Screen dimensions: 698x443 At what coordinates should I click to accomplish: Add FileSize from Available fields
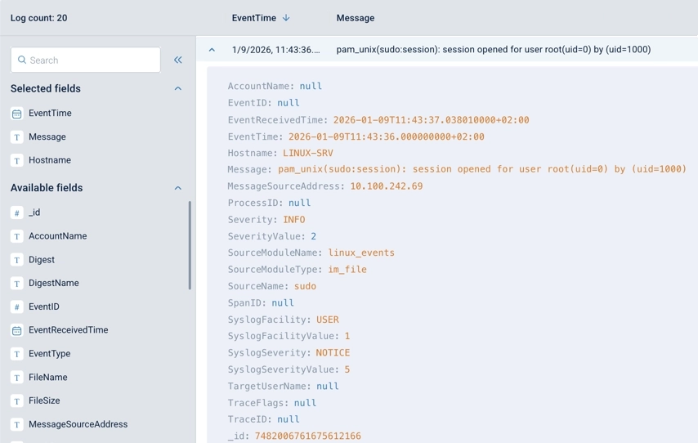(x=44, y=400)
